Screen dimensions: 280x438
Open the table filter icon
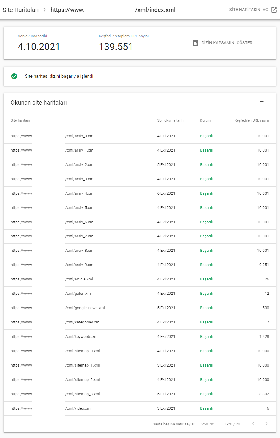(261, 102)
